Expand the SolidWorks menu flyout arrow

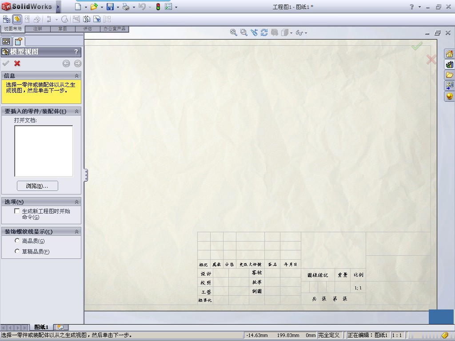point(58,7)
